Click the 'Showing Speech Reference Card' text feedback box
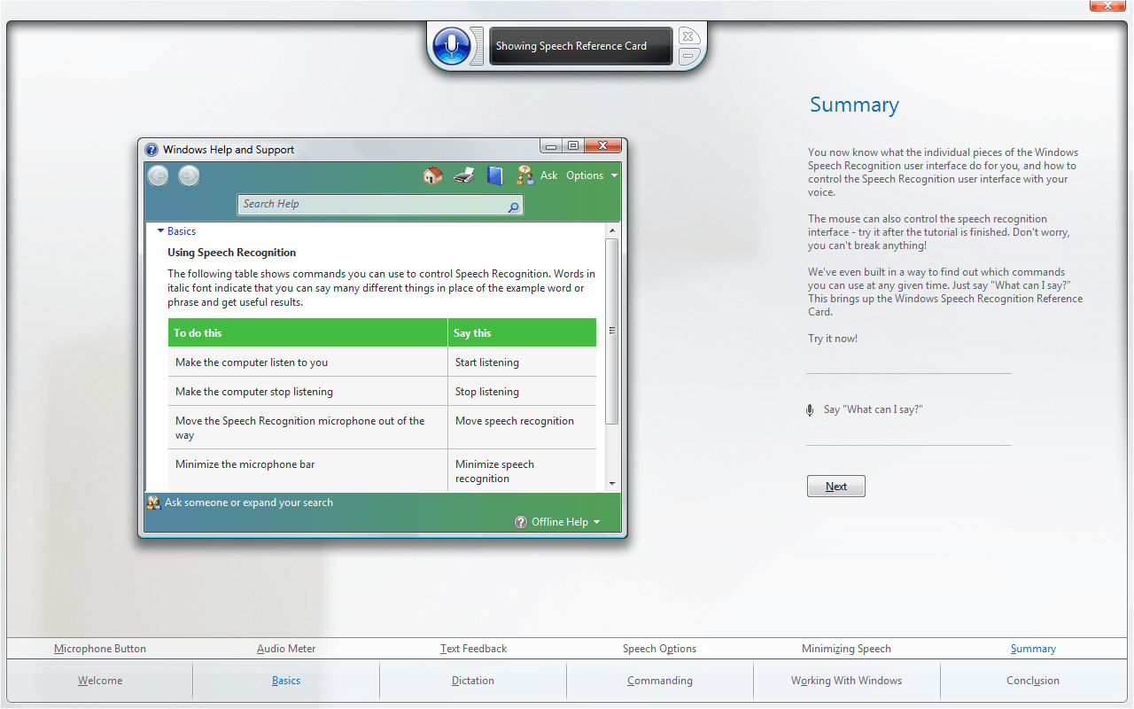This screenshot has height=709, width=1134. click(581, 46)
